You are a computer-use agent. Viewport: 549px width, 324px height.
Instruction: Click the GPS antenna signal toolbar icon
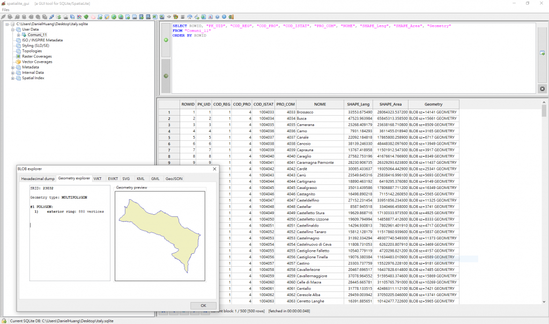189,17
